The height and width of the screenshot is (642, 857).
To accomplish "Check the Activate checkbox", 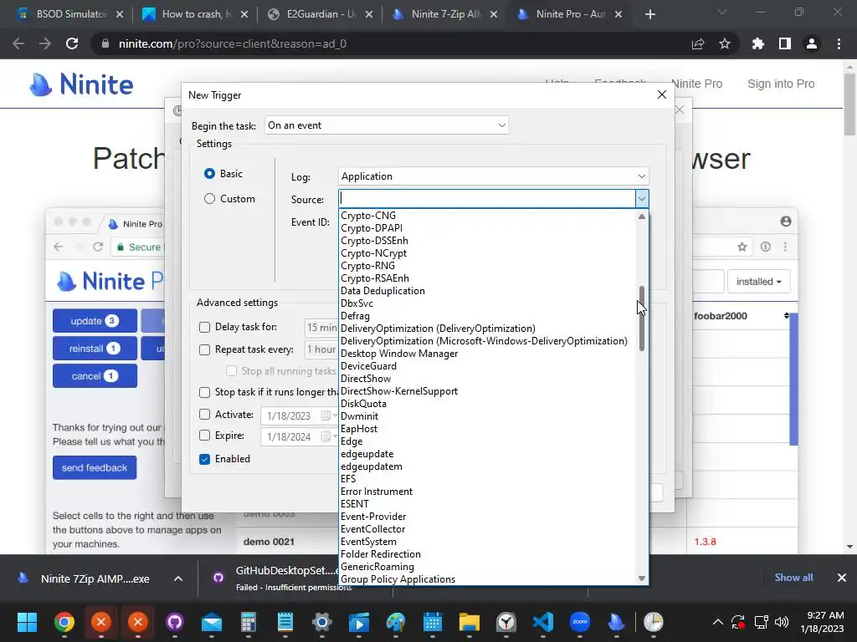I will 204,415.
